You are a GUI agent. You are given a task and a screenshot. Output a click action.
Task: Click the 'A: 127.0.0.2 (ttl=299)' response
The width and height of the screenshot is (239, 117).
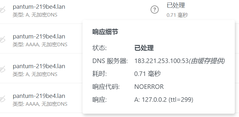coord(164,100)
